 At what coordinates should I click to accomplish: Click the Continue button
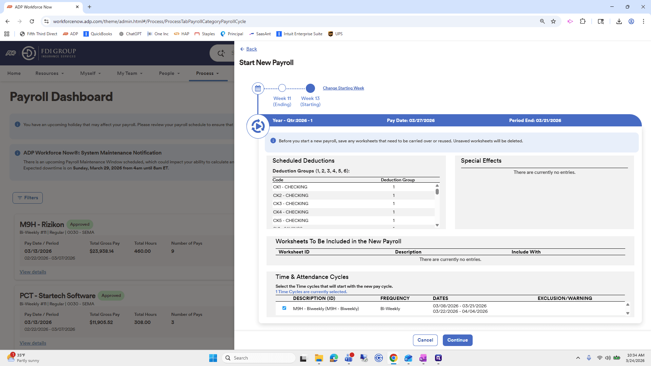click(457, 340)
